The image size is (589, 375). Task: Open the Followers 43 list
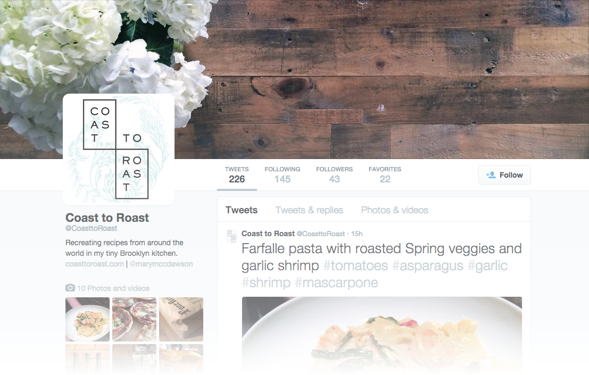click(x=334, y=175)
